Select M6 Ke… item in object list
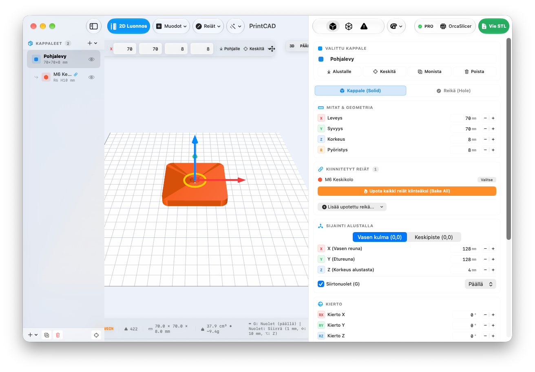 (63, 77)
